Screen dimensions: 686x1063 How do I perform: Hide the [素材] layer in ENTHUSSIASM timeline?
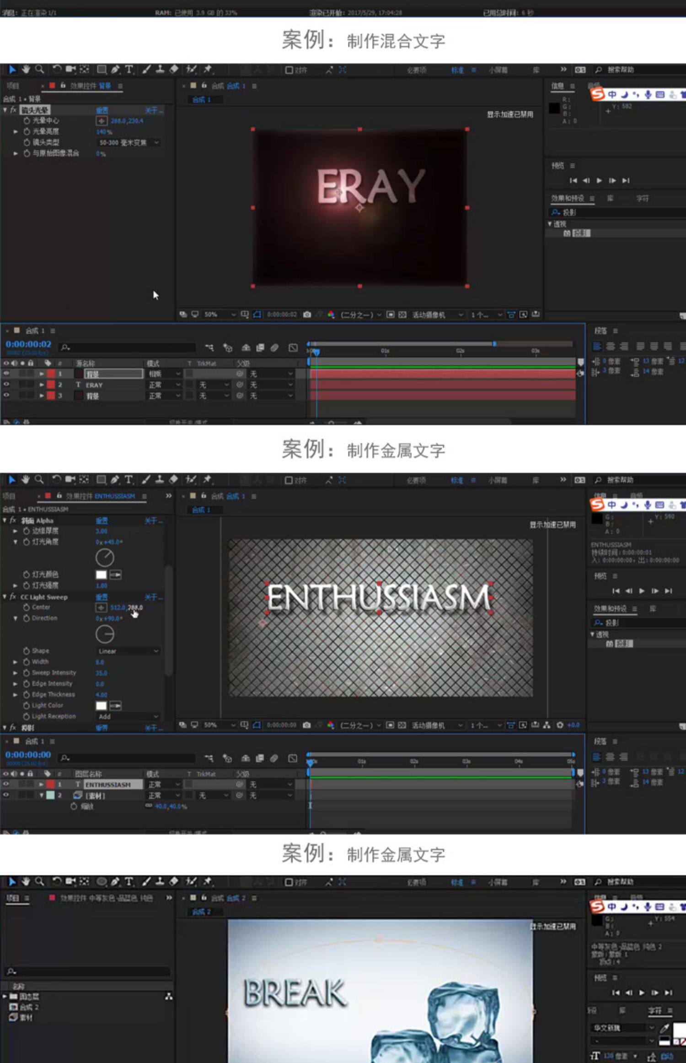tap(6, 795)
